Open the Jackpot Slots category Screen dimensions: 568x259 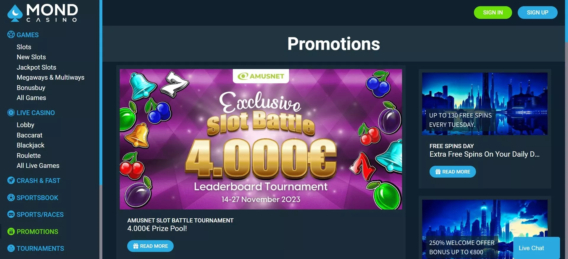pos(36,67)
